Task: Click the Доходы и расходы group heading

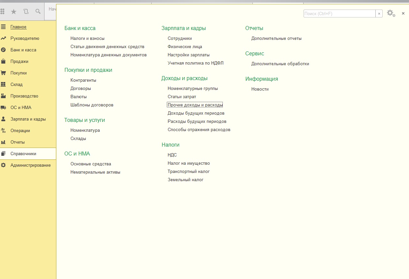Action: click(185, 78)
